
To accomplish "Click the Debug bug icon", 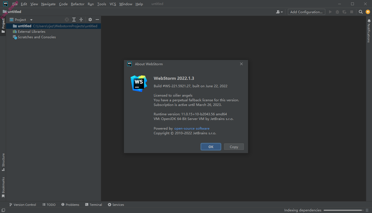I will coord(337,12).
